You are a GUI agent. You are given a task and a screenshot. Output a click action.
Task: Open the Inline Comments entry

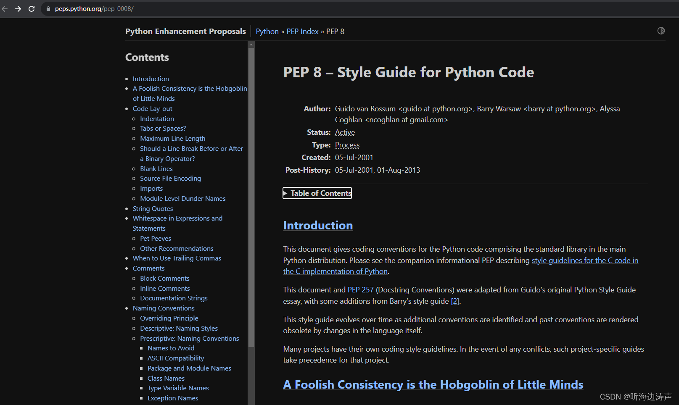click(165, 289)
